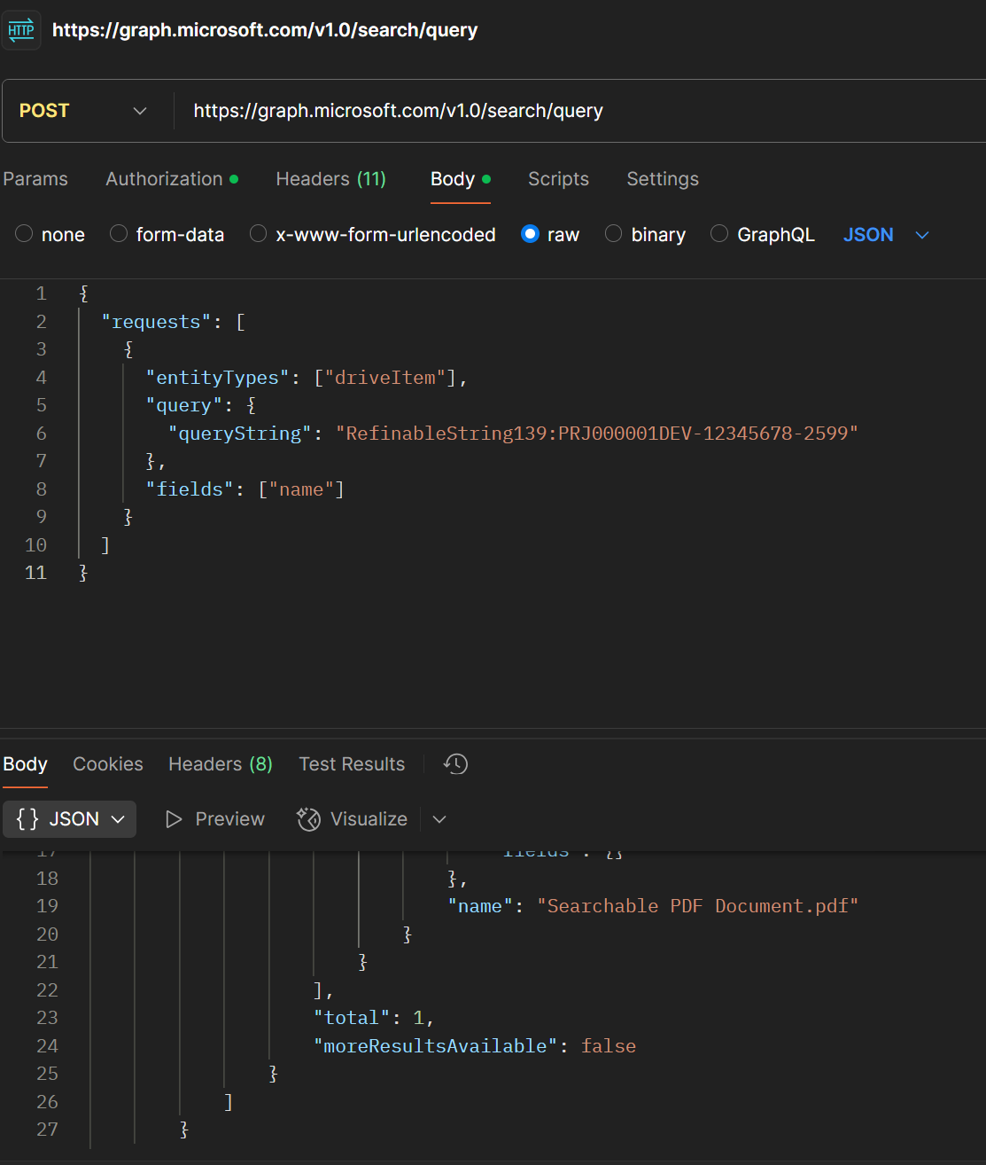Select the x-www-form-urlencoded radio option
This screenshot has height=1165, width=986.
click(258, 234)
